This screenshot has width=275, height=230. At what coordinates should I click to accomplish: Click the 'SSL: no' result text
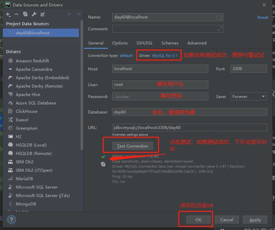pyautogui.click(x=119, y=182)
